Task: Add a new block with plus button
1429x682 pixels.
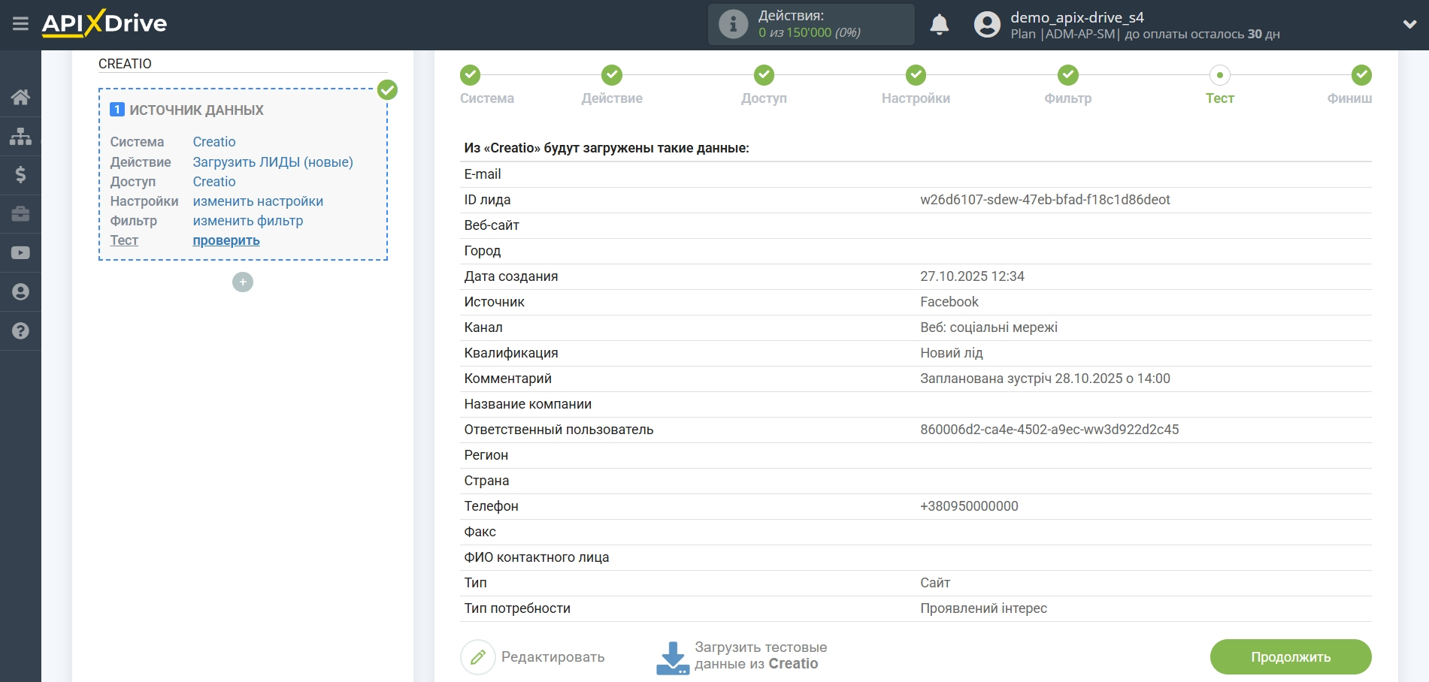Action: pyautogui.click(x=243, y=282)
